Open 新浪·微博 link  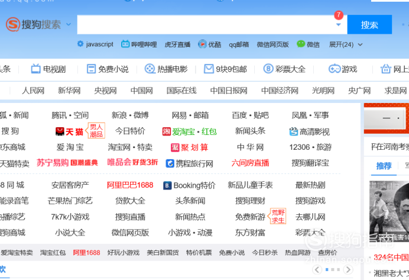(130, 115)
